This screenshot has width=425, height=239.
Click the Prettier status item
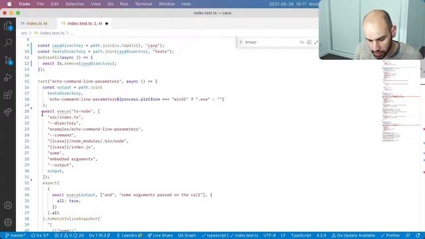(390, 235)
